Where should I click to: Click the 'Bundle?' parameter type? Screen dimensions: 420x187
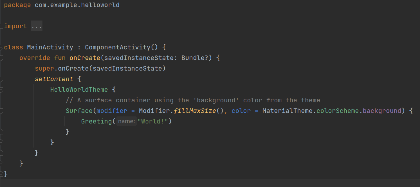195,58
